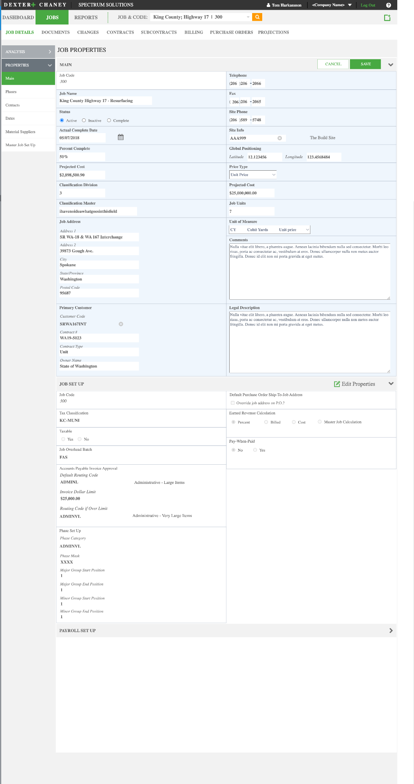Open the help question mark icon
The image size is (414, 784).
[x=388, y=5]
